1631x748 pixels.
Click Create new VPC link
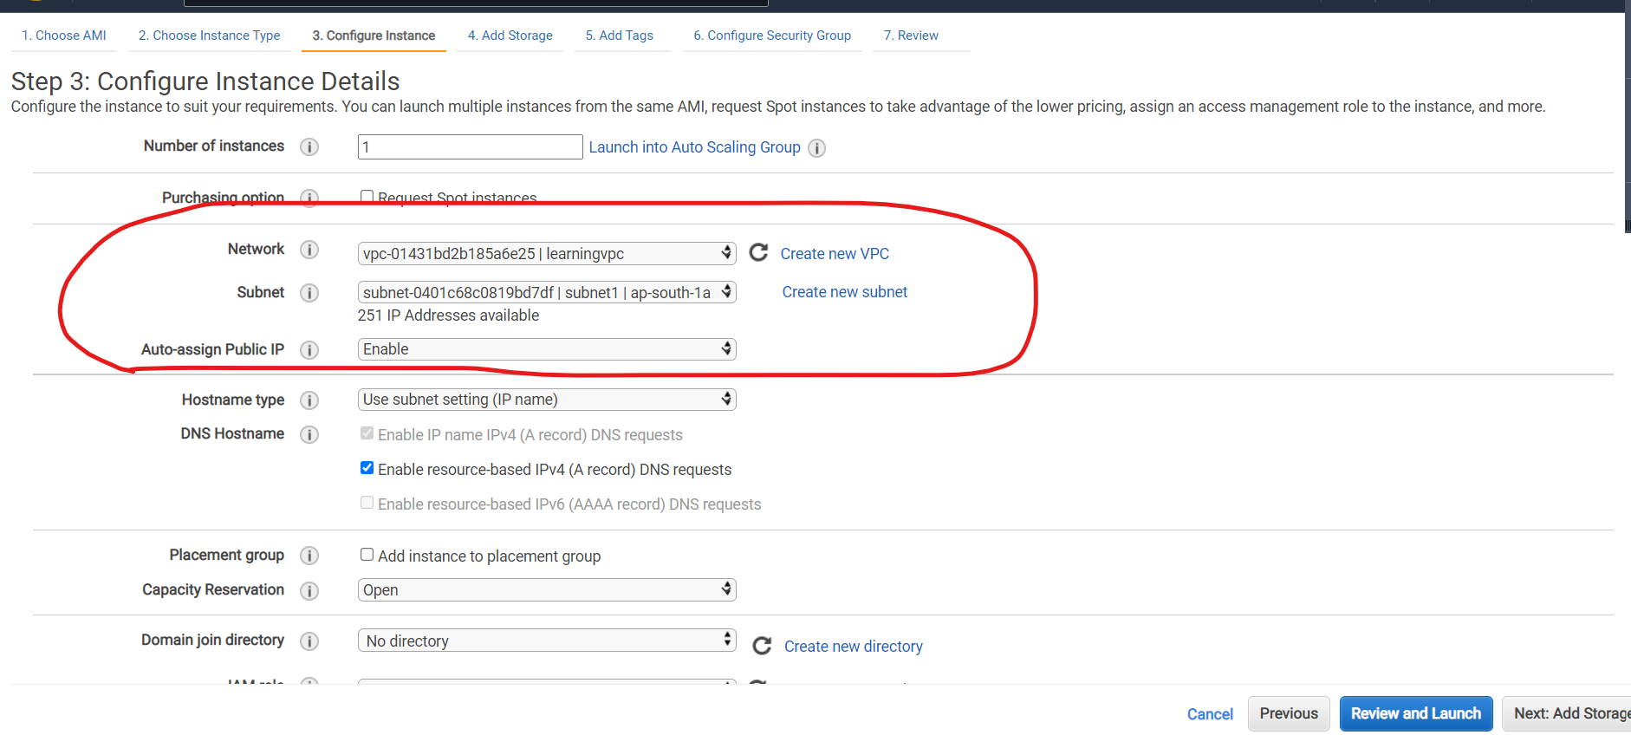[x=835, y=254]
